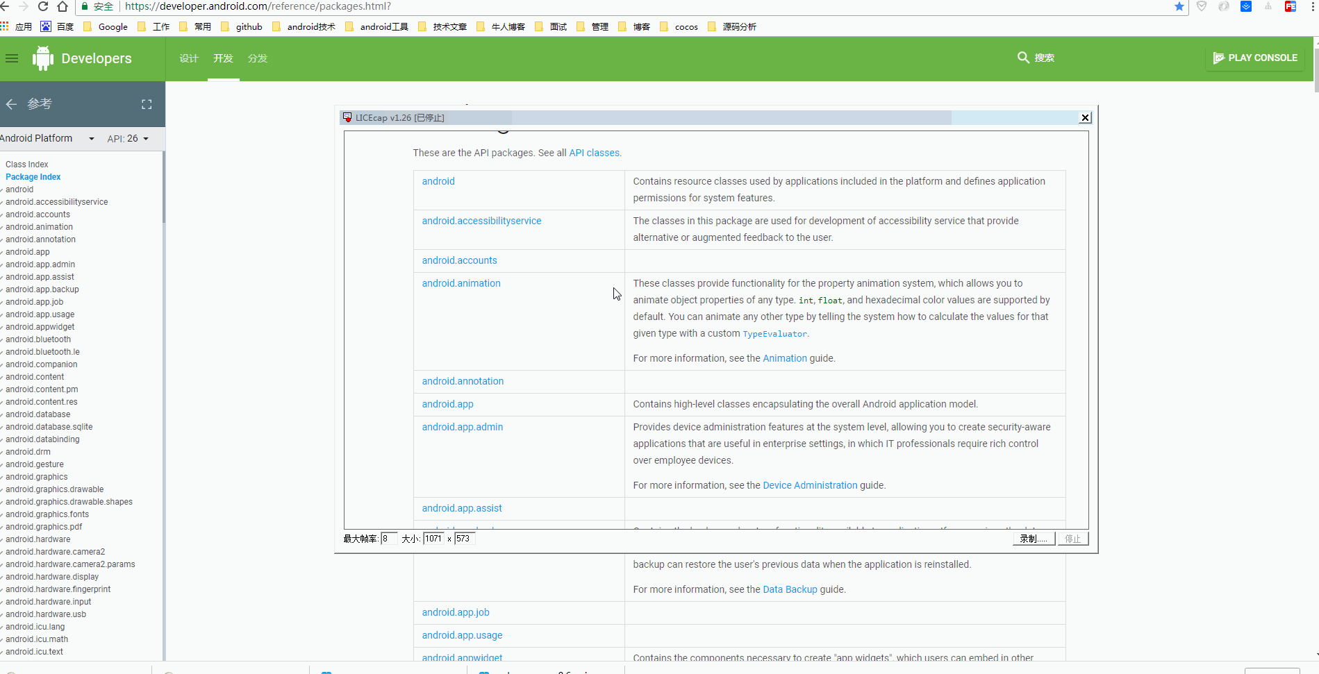Open the 源码分析 bookmarks folder
The height and width of the screenshot is (674, 1319).
point(732,26)
